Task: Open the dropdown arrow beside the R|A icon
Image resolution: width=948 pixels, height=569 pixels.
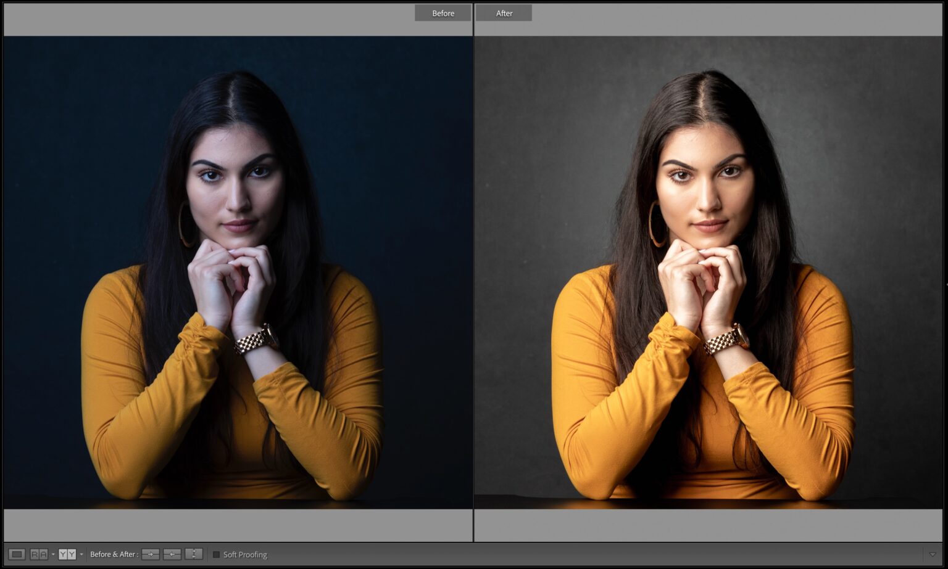Action: click(x=53, y=554)
